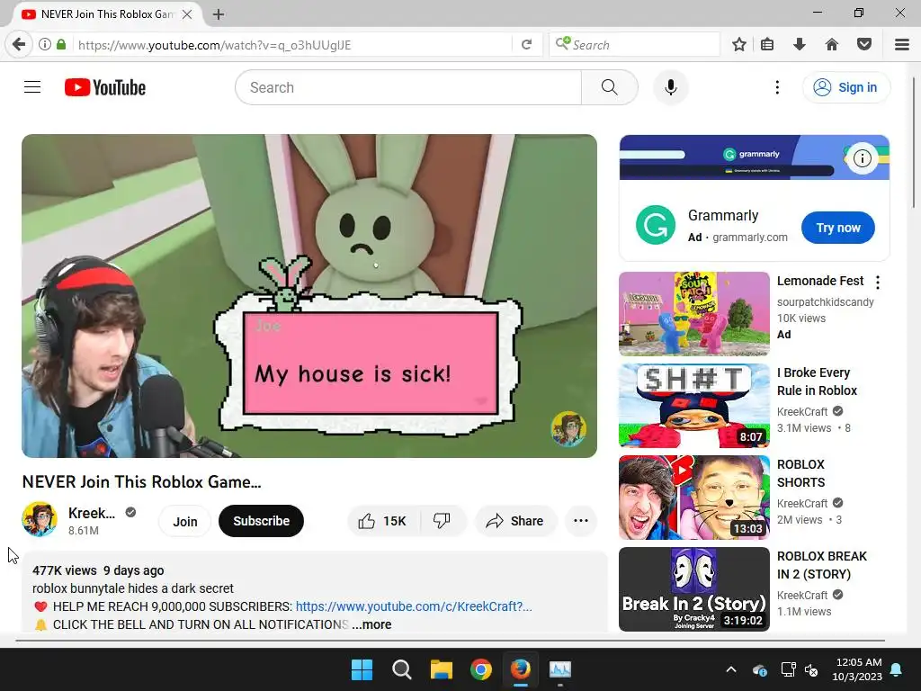The width and height of the screenshot is (921, 691).
Task: Click the Firefox search bar
Action: (634, 45)
